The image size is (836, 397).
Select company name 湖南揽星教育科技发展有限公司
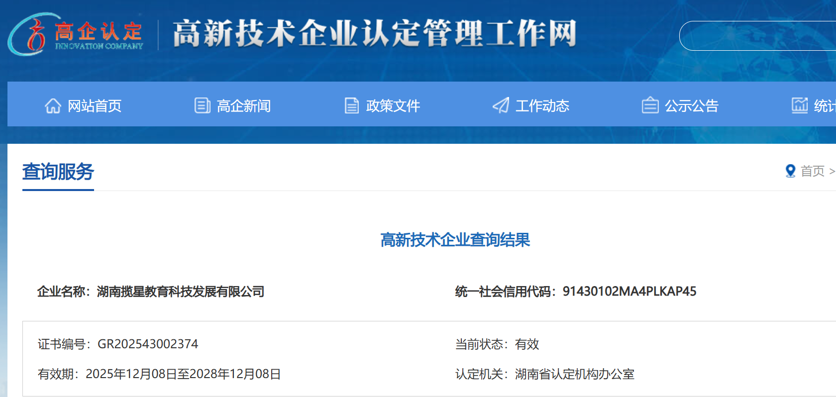click(181, 292)
